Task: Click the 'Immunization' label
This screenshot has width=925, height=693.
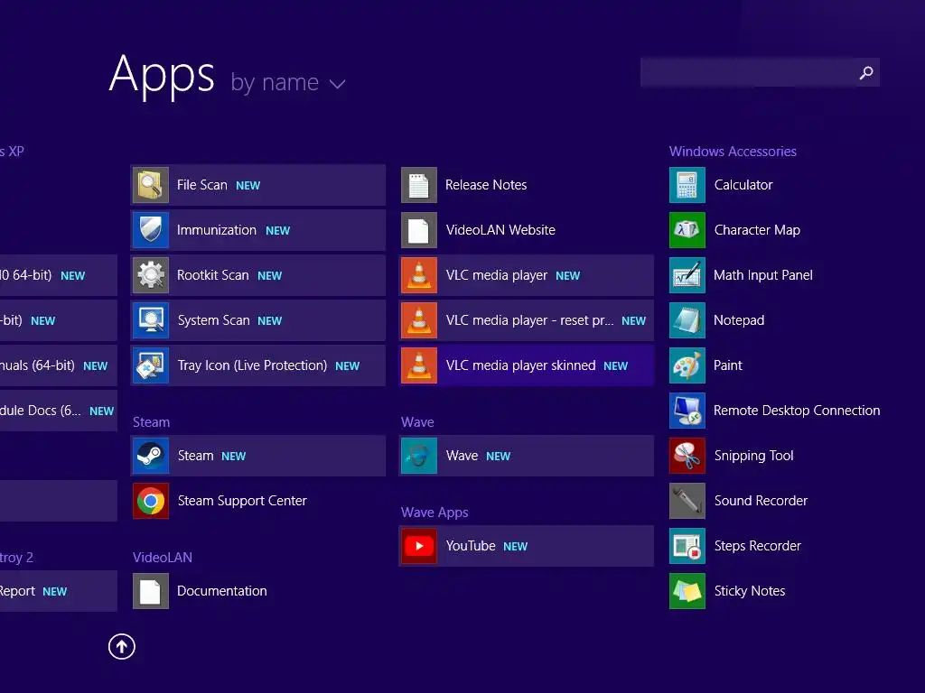Action: [217, 230]
